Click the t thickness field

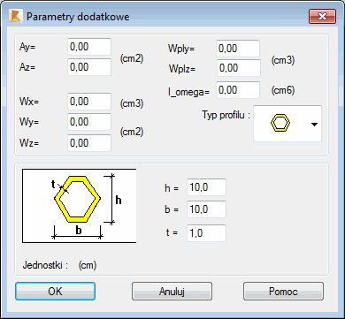coord(206,233)
